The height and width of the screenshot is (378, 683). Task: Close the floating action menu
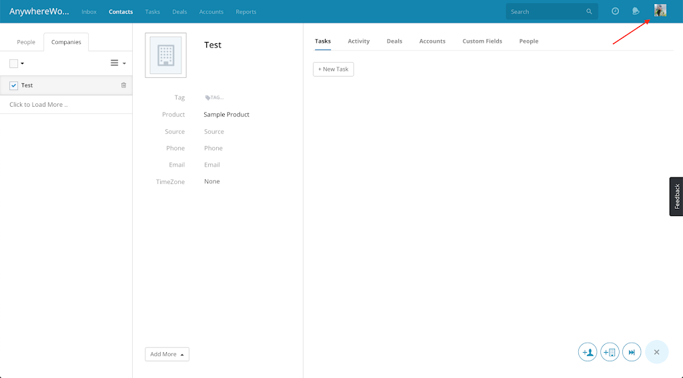[656, 352]
